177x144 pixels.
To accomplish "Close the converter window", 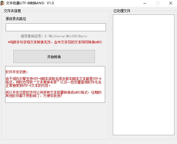I will click(170, 3).
